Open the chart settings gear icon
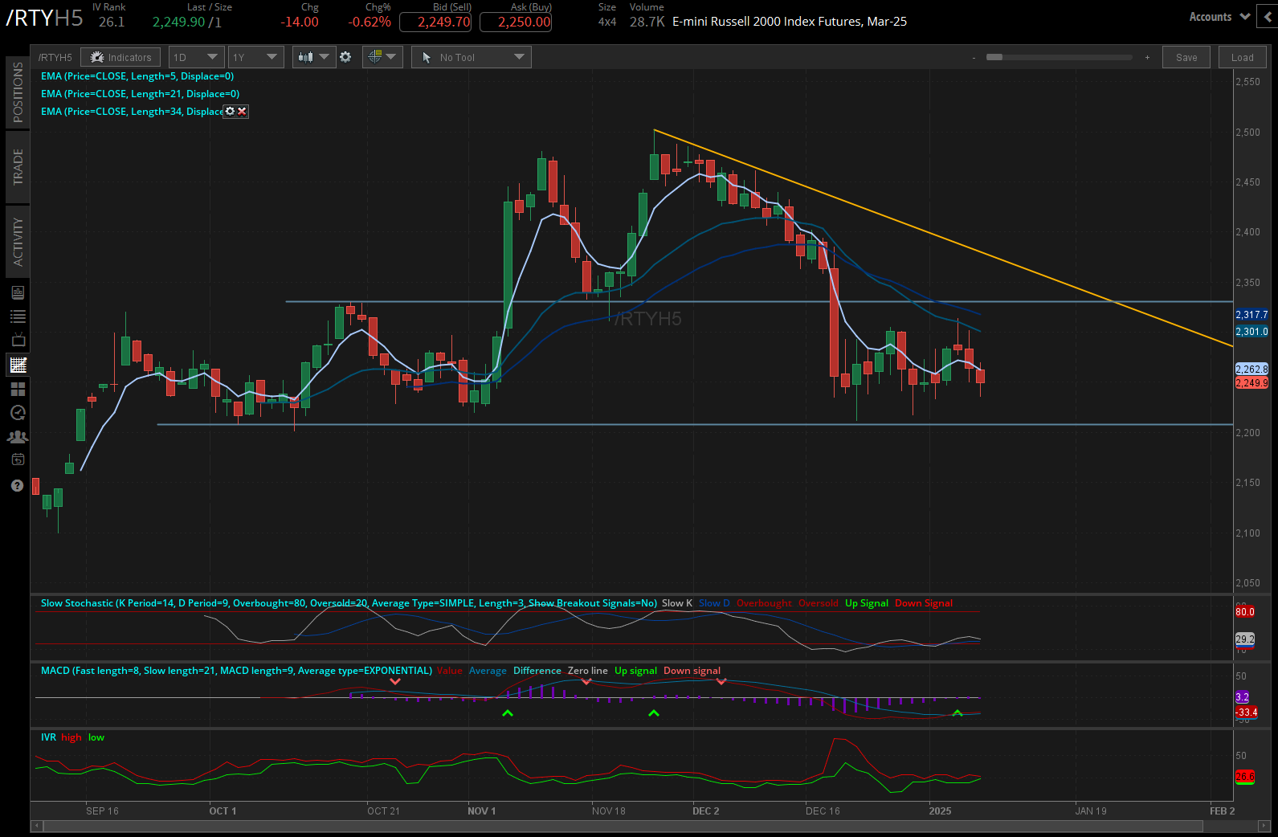1278x837 pixels. click(x=345, y=57)
